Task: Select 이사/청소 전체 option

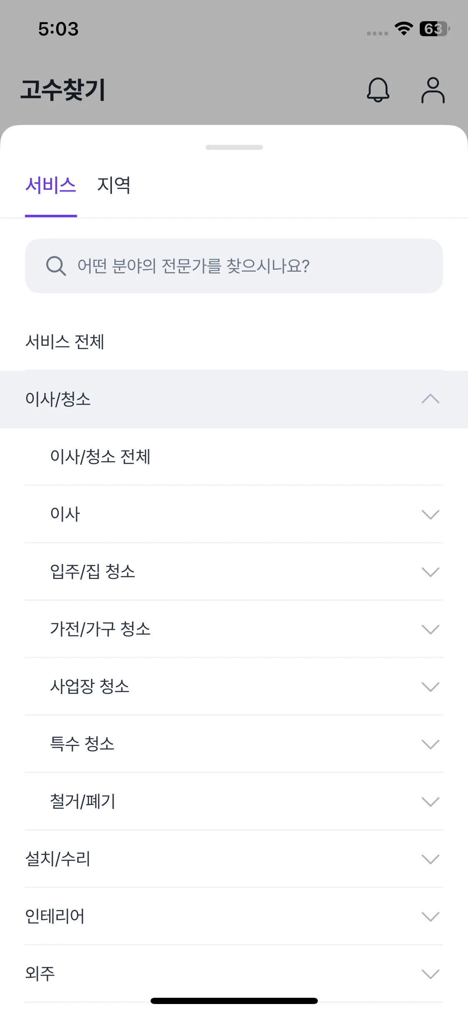Action: tap(100, 457)
